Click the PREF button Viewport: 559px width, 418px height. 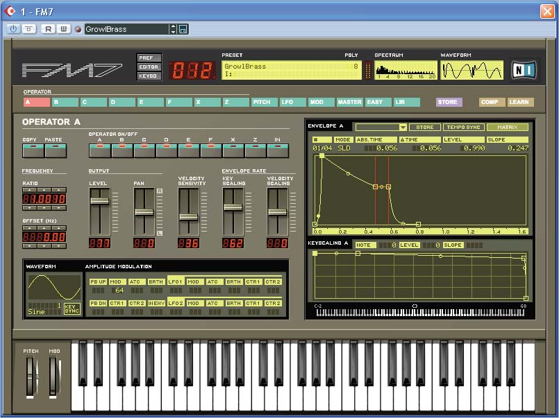149,58
